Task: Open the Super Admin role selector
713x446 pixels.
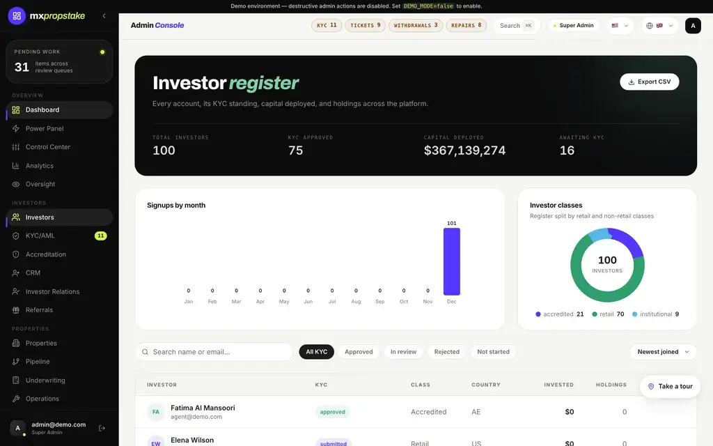Action: click(573, 26)
